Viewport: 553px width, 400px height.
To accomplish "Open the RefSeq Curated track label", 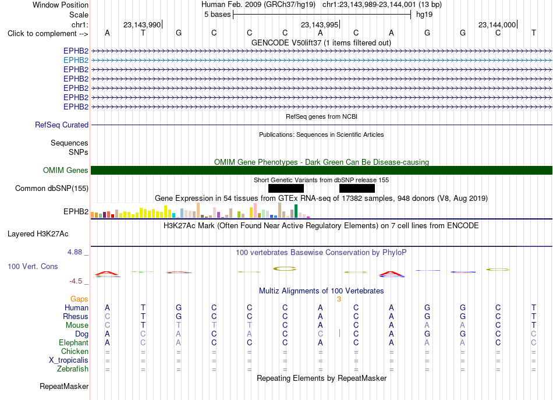I will point(62,125).
